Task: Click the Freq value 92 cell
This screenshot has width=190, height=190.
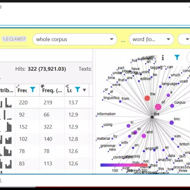Action: pos(22,115)
